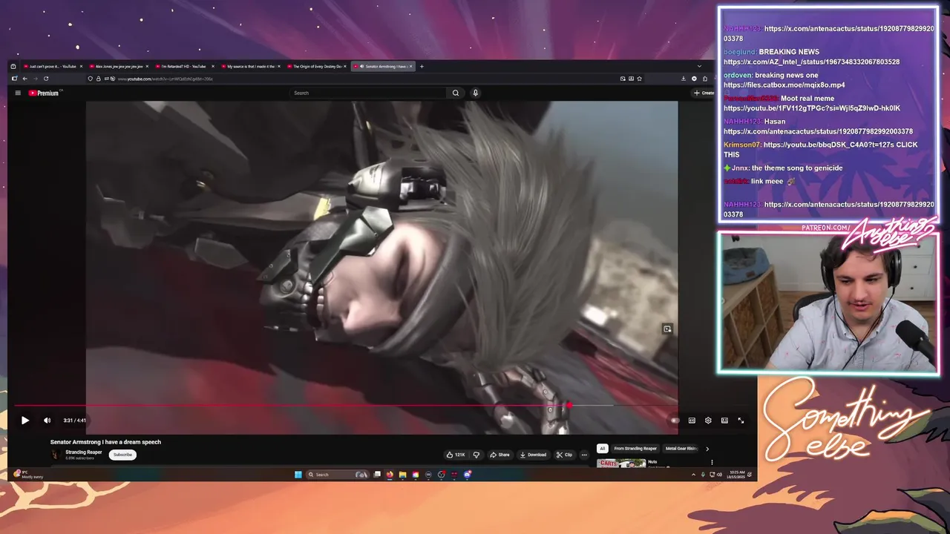Viewport: 950px width, 534px height.
Task: Enter fullscreen mode in the player
Action: [x=741, y=421]
